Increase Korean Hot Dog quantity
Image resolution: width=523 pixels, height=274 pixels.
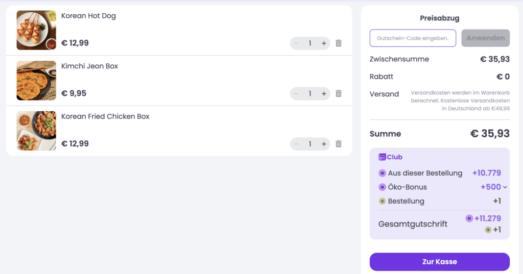click(324, 43)
